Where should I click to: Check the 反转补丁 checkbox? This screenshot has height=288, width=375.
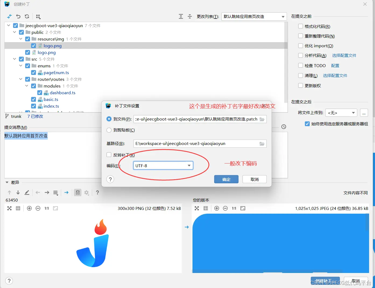[x=109, y=155]
